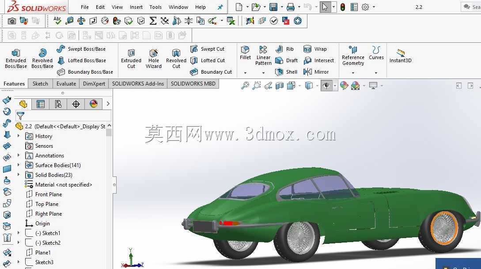
Task: Select the Revolved Cut tool
Action: (176, 59)
